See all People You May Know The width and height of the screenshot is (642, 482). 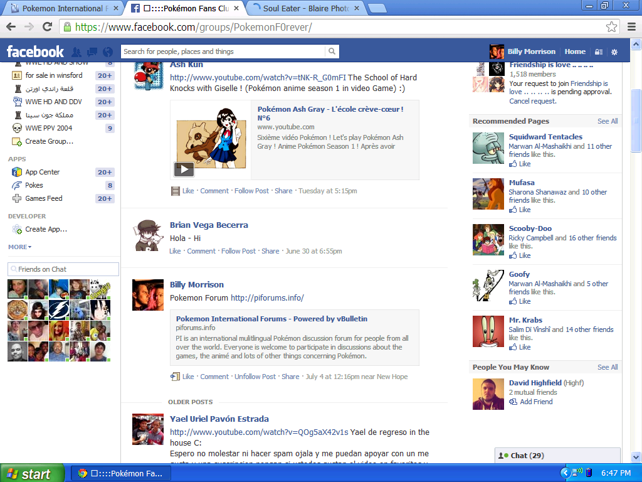[x=607, y=367]
